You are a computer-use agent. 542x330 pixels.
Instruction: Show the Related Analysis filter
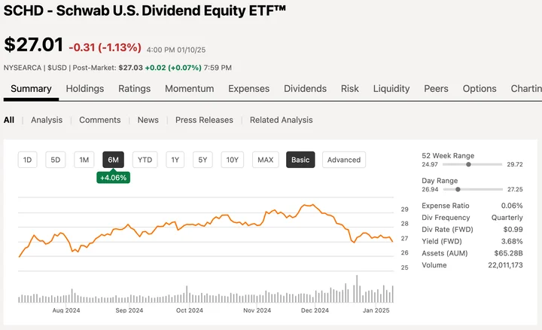pyautogui.click(x=281, y=120)
